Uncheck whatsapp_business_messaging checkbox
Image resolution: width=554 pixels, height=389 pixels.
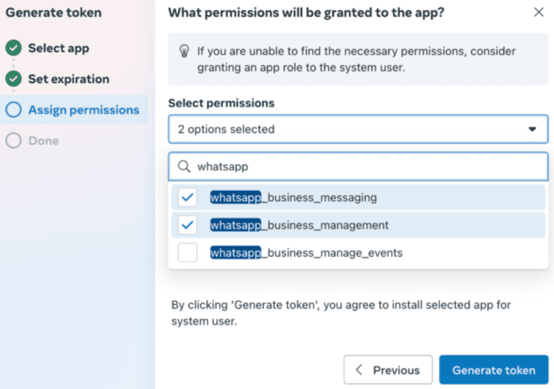point(187,197)
